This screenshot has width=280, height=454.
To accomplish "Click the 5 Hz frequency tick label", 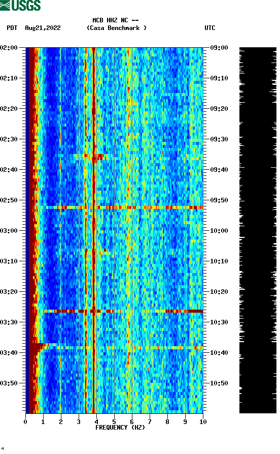I will coord(114,422).
